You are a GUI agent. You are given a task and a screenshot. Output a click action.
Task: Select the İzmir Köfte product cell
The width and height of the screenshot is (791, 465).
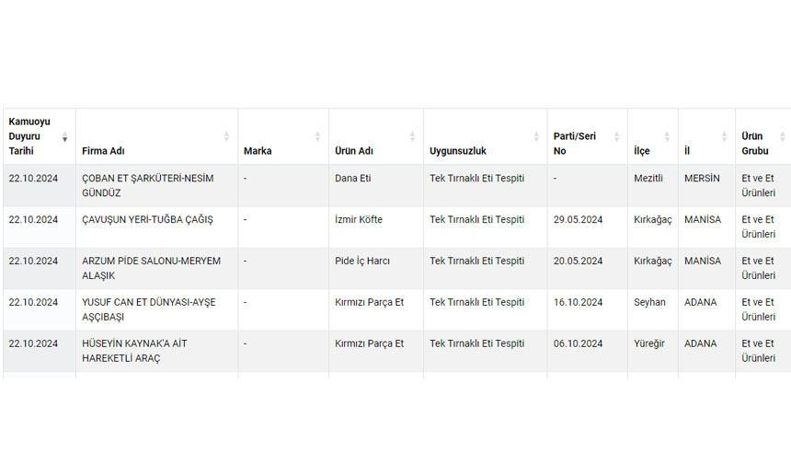(359, 219)
